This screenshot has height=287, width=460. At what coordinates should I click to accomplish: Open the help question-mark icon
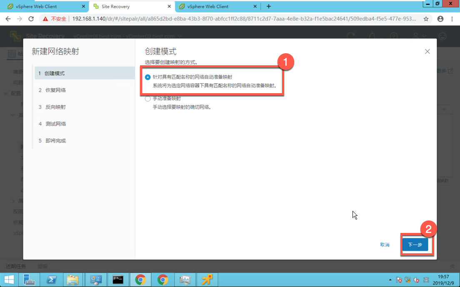point(393,36)
